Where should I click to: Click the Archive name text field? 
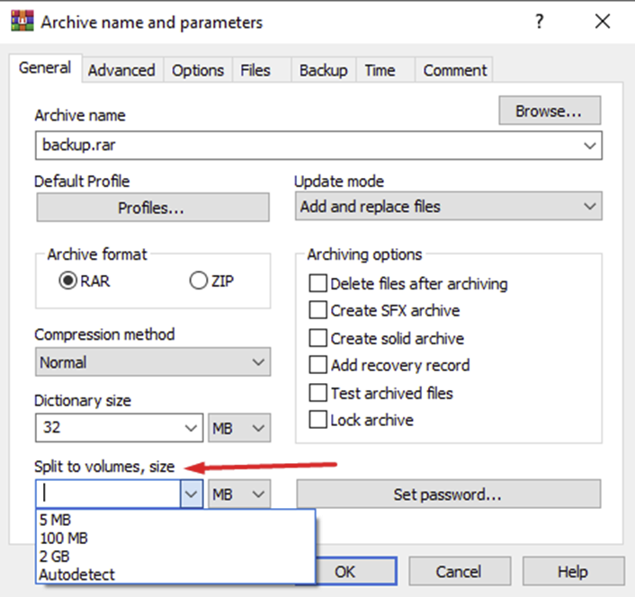click(306, 145)
